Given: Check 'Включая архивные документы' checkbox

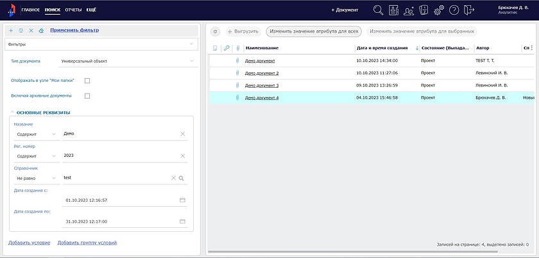Looking at the screenshot, I should point(87,96).
